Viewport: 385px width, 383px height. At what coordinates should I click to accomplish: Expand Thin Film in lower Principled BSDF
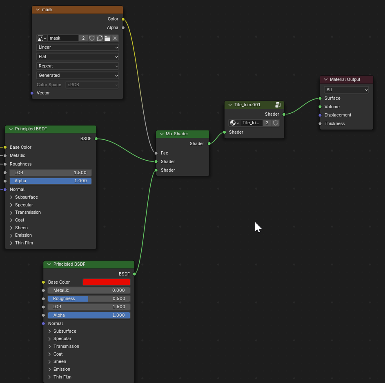tap(49, 377)
